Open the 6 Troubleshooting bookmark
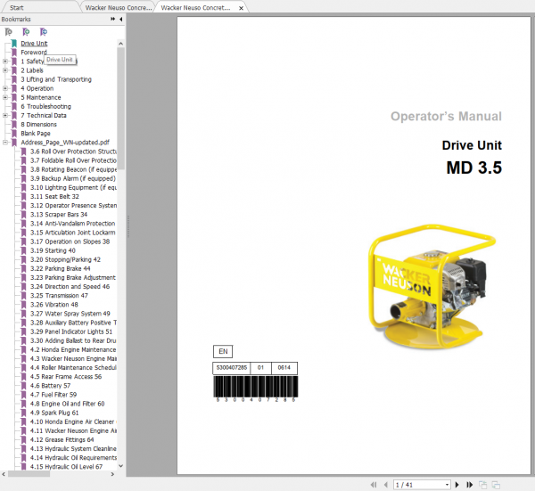This screenshot has height=491, width=535. (x=46, y=106)
